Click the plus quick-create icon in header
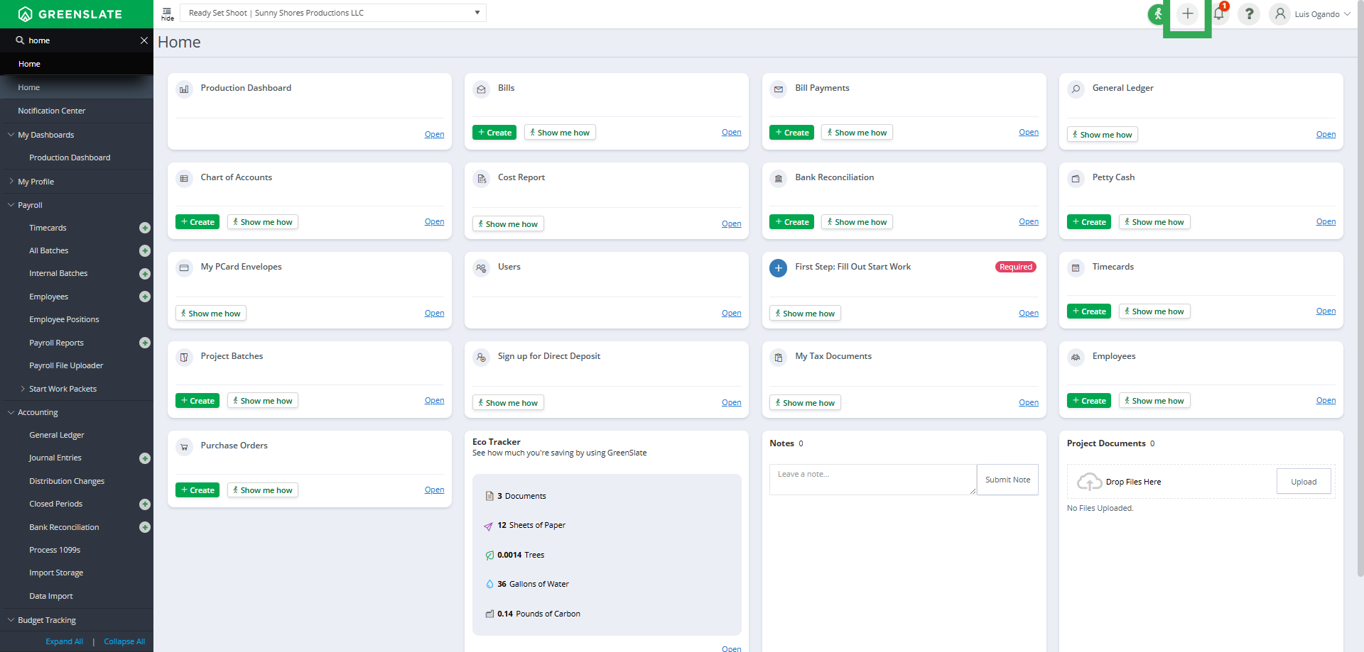 click(1187, 14)
